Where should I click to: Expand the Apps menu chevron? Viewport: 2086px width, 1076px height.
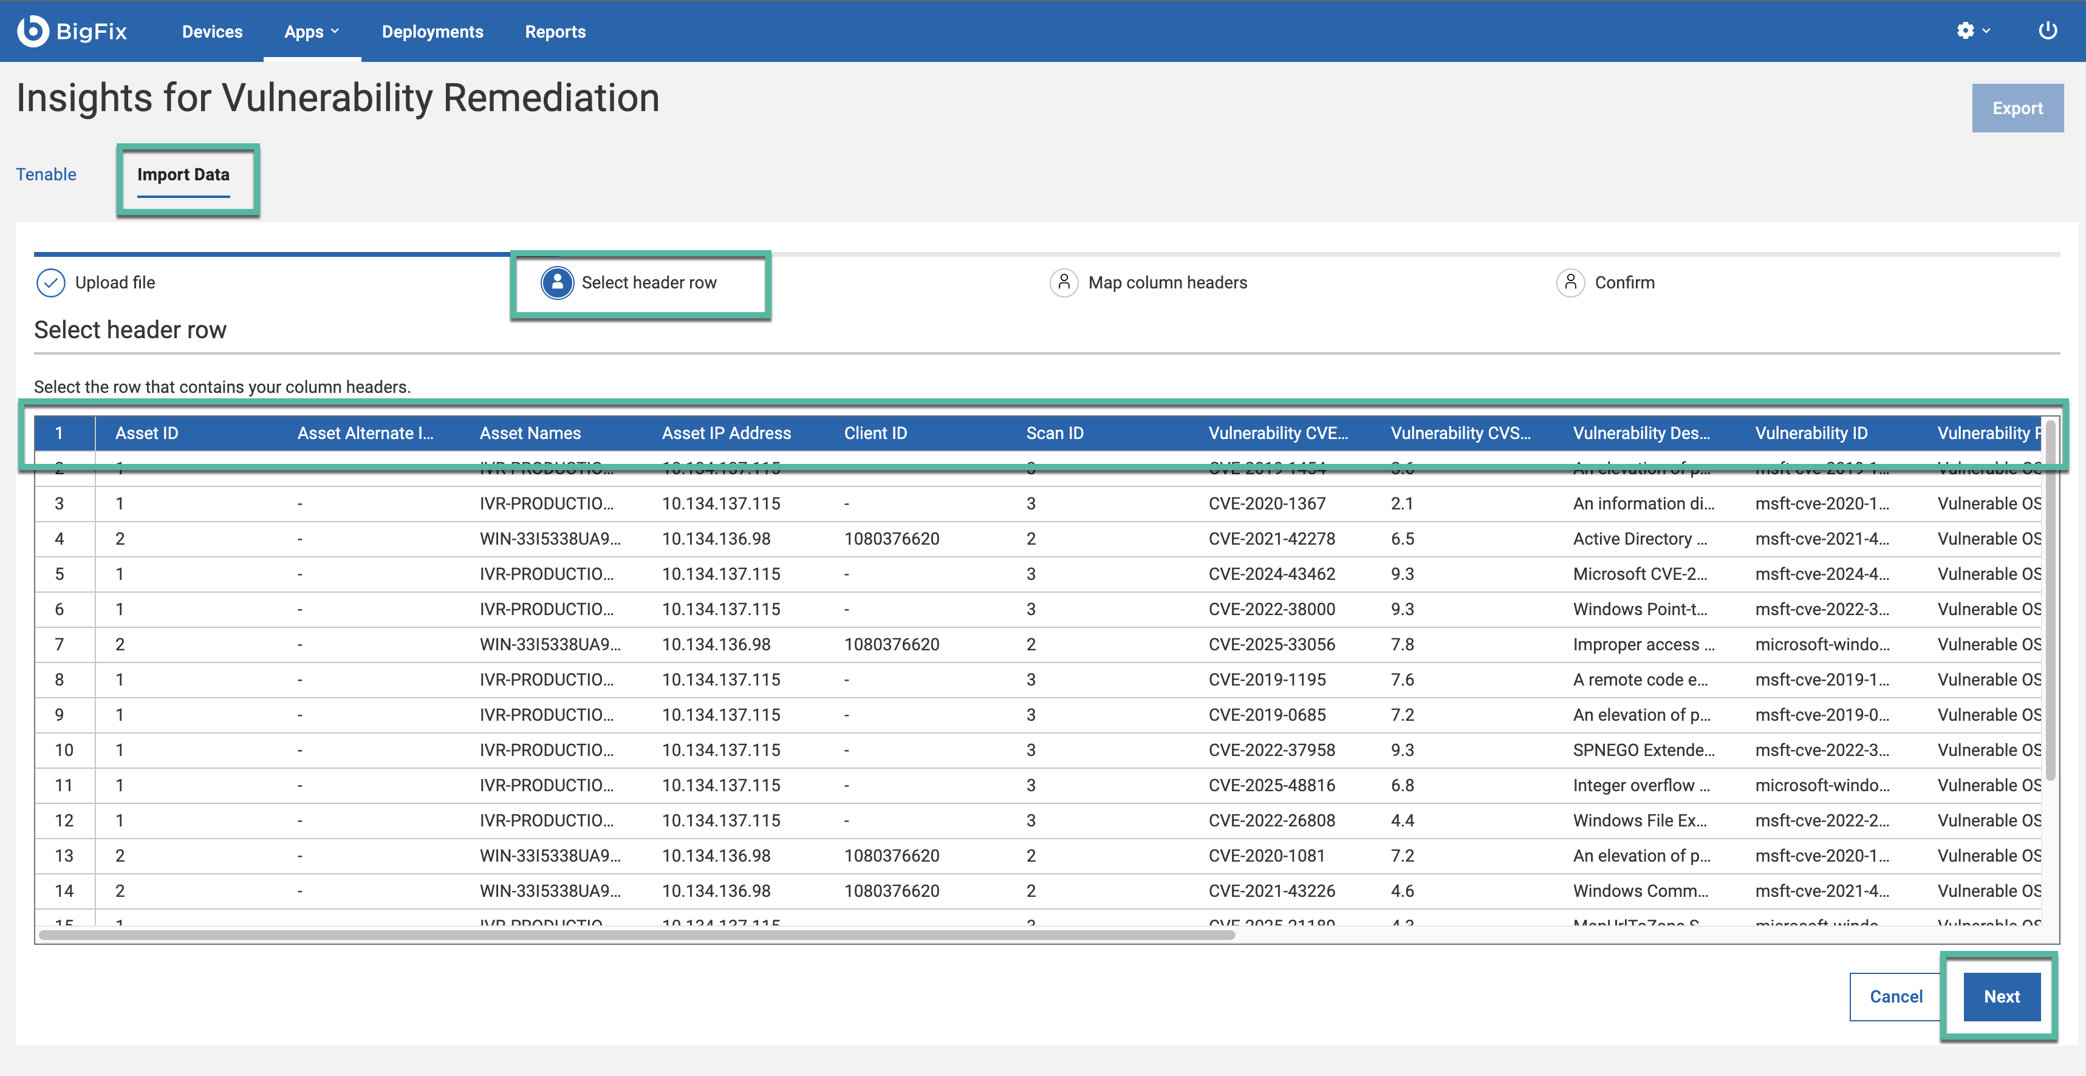click(335, 32)
